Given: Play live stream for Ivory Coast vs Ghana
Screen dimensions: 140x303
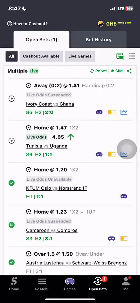Looking at the screenshot, I should [12, 98].
